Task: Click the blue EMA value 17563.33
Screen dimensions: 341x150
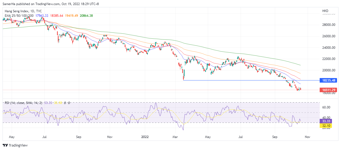Action: pos(42,16)
